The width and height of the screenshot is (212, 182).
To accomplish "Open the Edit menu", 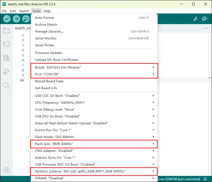I will click(13, 11).
